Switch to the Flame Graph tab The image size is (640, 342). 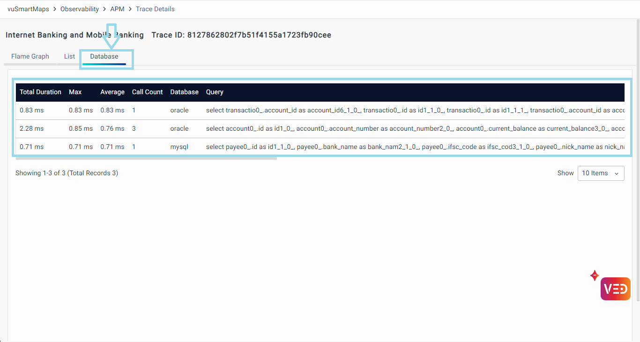click(30, 57)
